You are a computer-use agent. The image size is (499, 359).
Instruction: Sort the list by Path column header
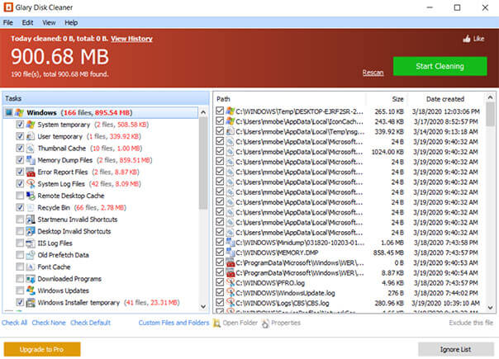(x=290, y=99)
